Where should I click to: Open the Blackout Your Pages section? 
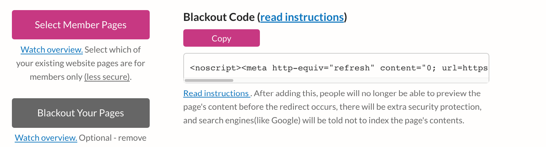[x=81, y=113]
